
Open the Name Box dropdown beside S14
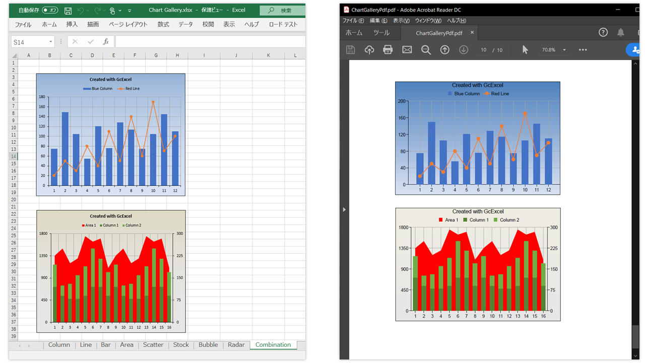pyautogui.click(x=51, y=42)
